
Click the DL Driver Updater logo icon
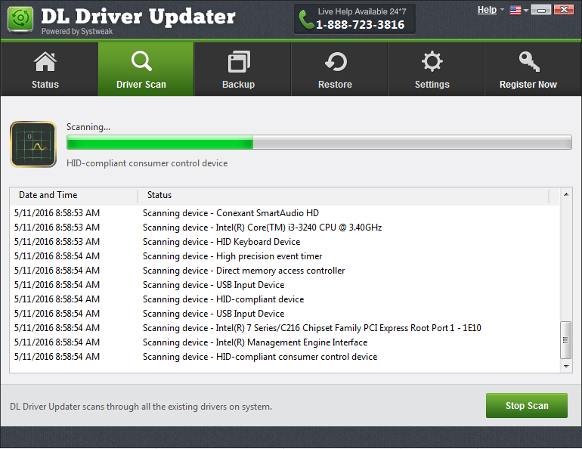20,19
